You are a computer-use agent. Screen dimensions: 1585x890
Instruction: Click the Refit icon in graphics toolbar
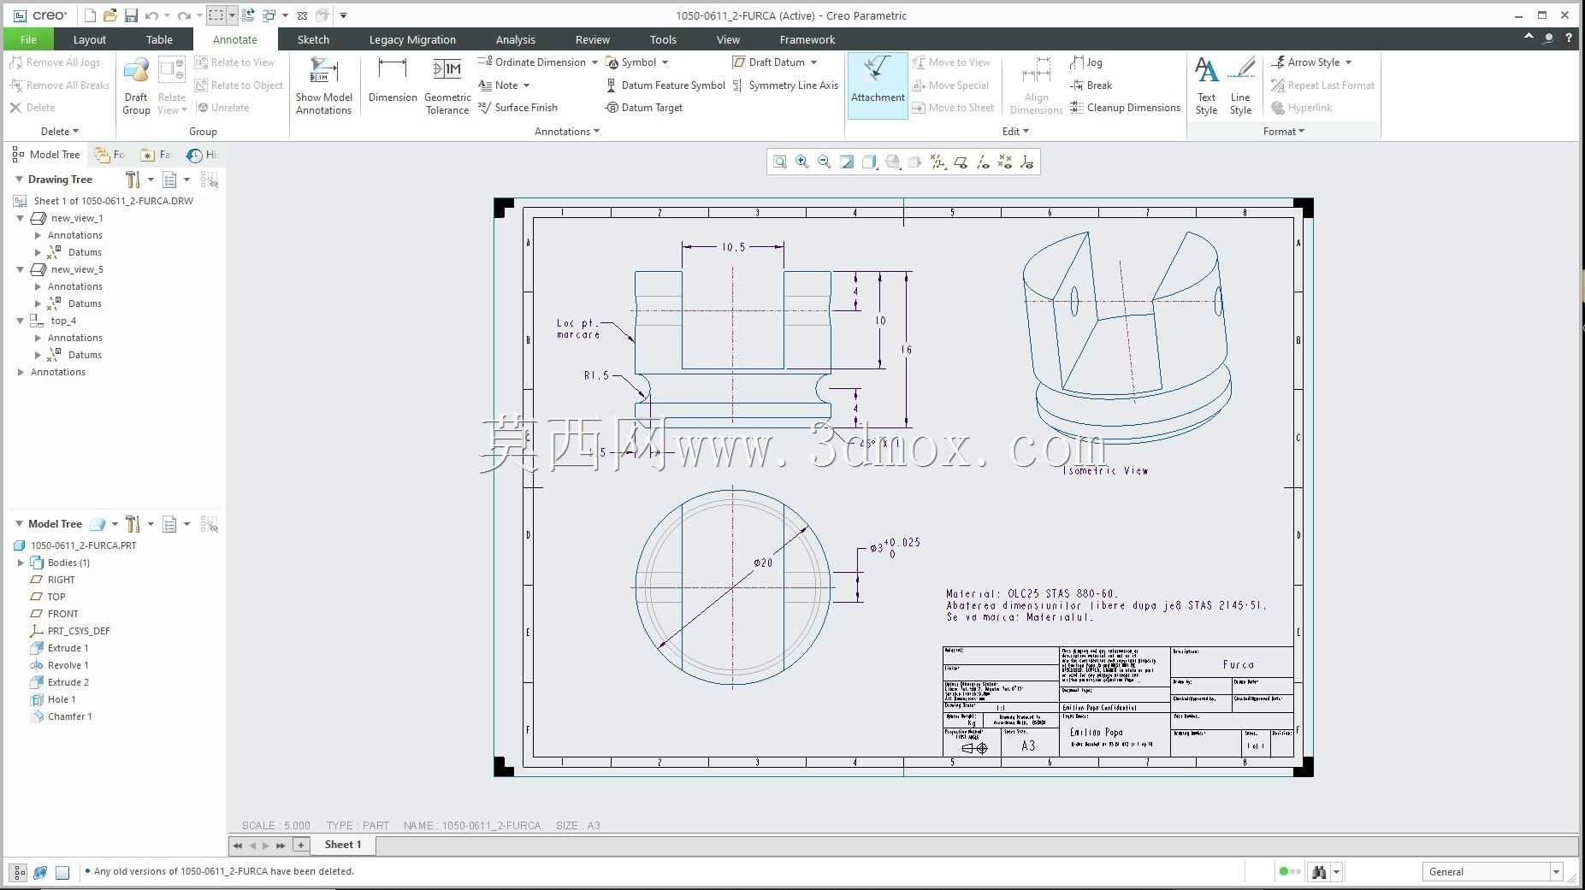[780, 162]
